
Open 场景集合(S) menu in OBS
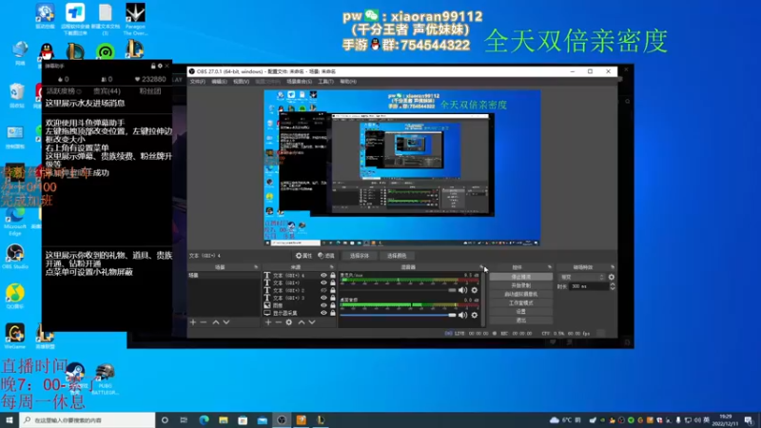[300, 82]
